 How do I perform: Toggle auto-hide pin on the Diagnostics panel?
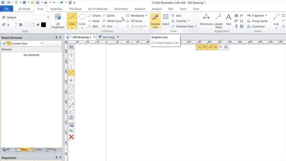point(56,157)
